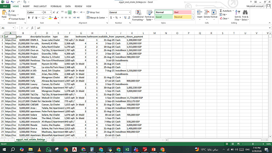
Task: Toggle Underline formatting
Action: tap(36, 17)
